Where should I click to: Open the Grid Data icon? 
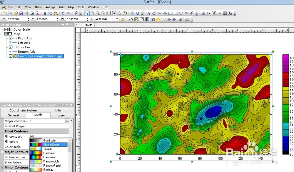203,13
